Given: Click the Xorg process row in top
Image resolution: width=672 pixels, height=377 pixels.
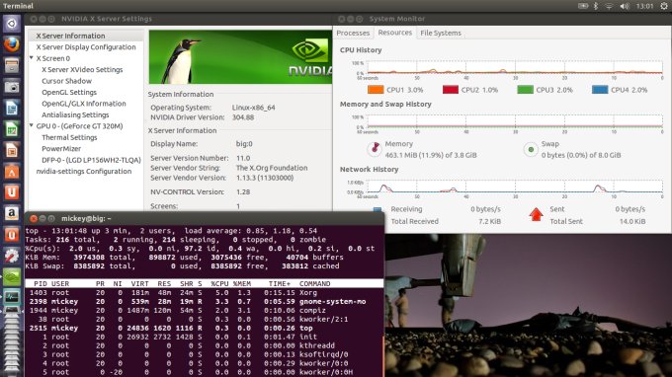Looking at the screenshot, I should click(x=204, y=293).
